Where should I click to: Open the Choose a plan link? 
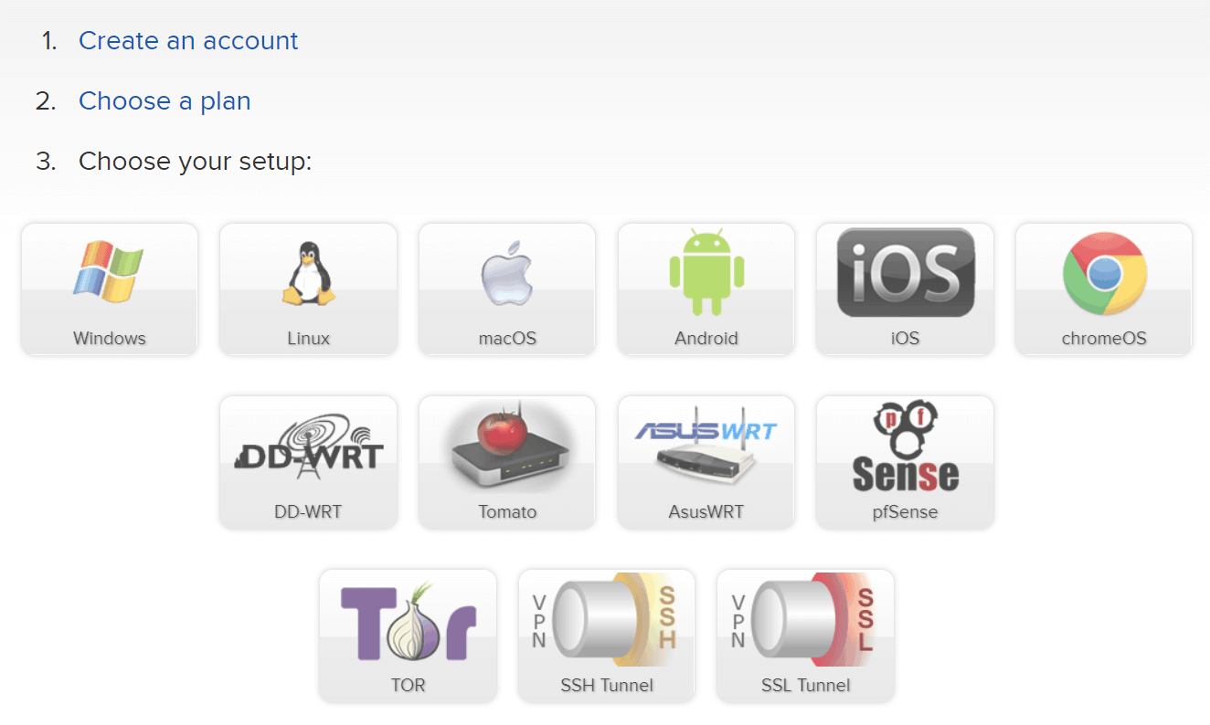point(165,101)
